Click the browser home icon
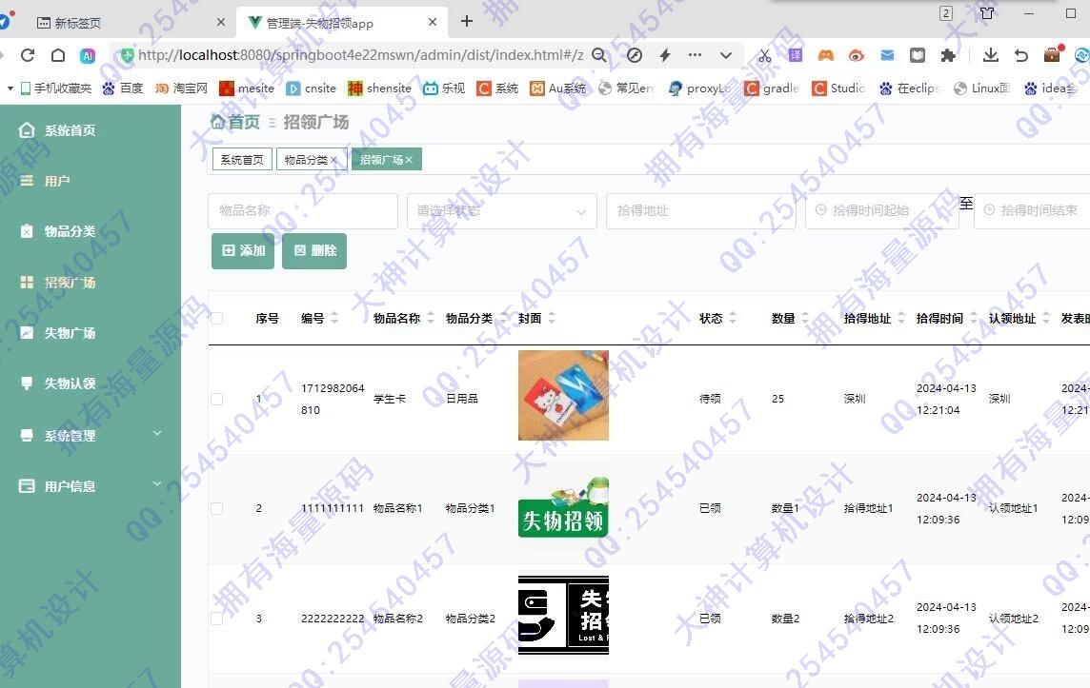 [x=58, y=56]
